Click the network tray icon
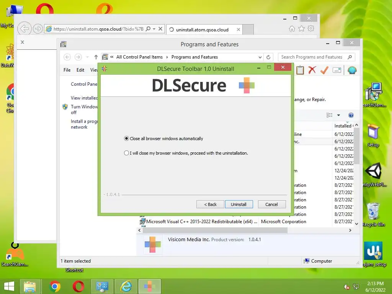This screenshot has width=392, height=294. [356, 287]
